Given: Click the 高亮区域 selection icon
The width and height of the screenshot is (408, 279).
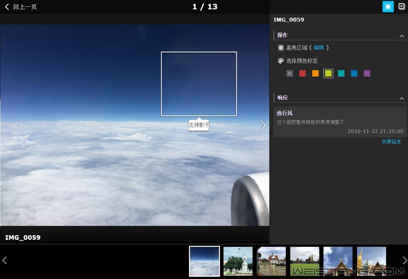Looking at the screenshot, I should click(281, 48).
